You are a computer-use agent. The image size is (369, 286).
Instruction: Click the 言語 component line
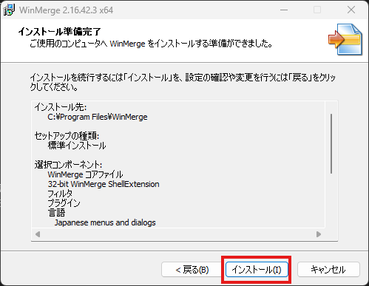tap(56, 213)
